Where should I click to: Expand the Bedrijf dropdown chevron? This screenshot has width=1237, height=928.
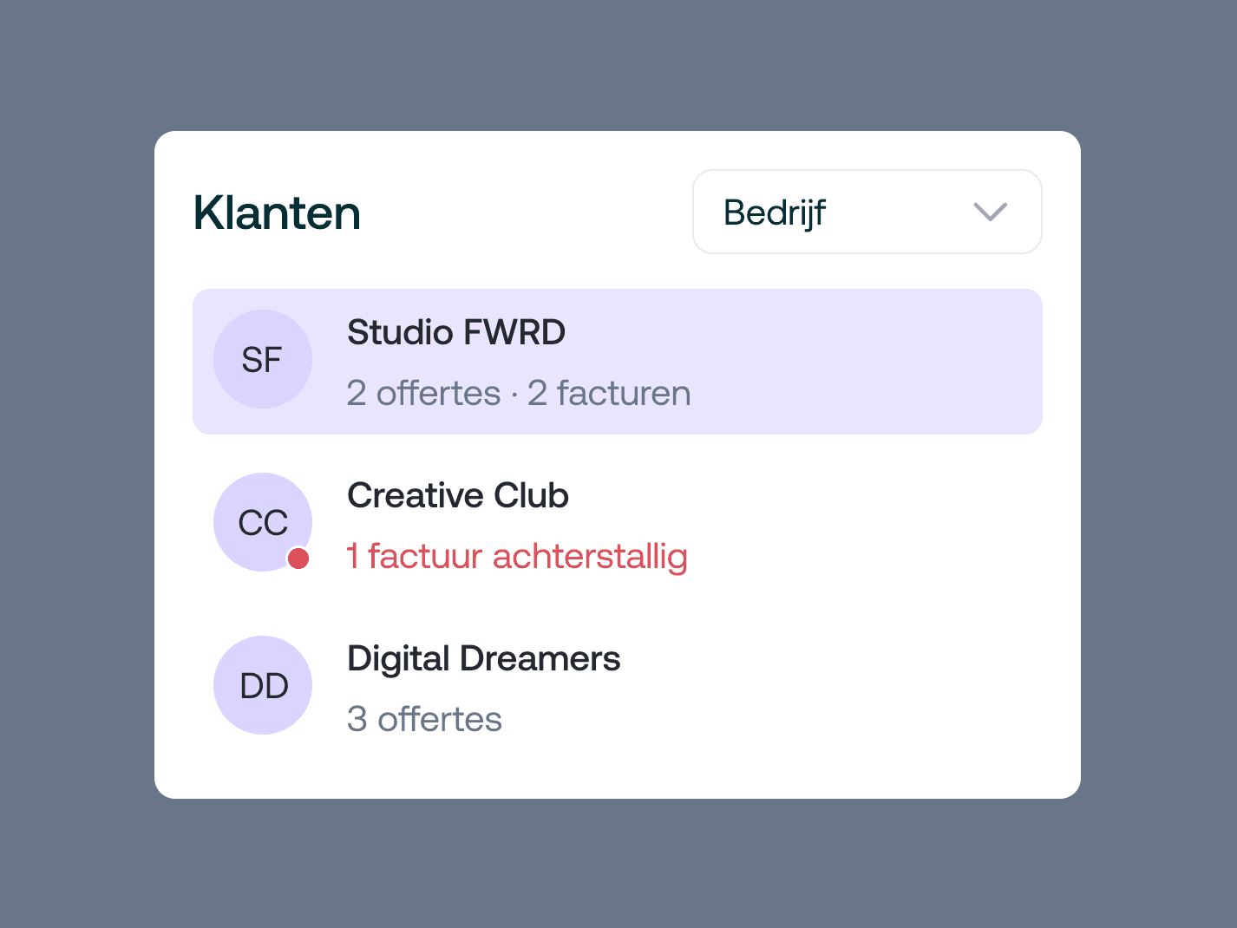click(990, 212)
